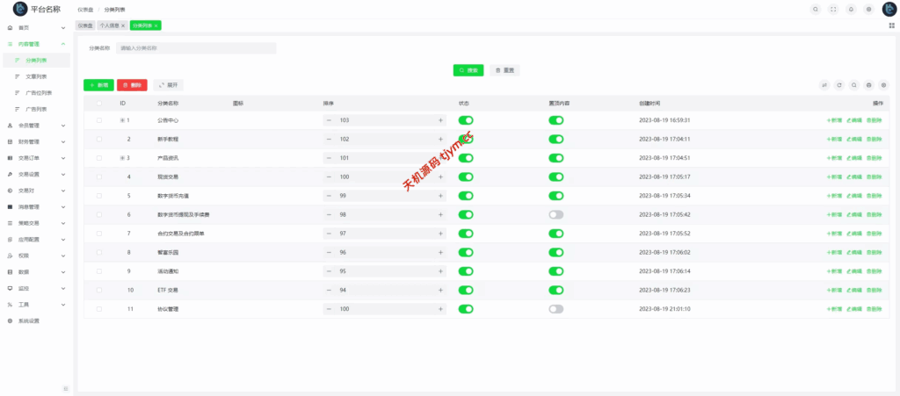Screen dimensions: 900x396
Task: Click the red 删除 button
Action: click(132, 85)
